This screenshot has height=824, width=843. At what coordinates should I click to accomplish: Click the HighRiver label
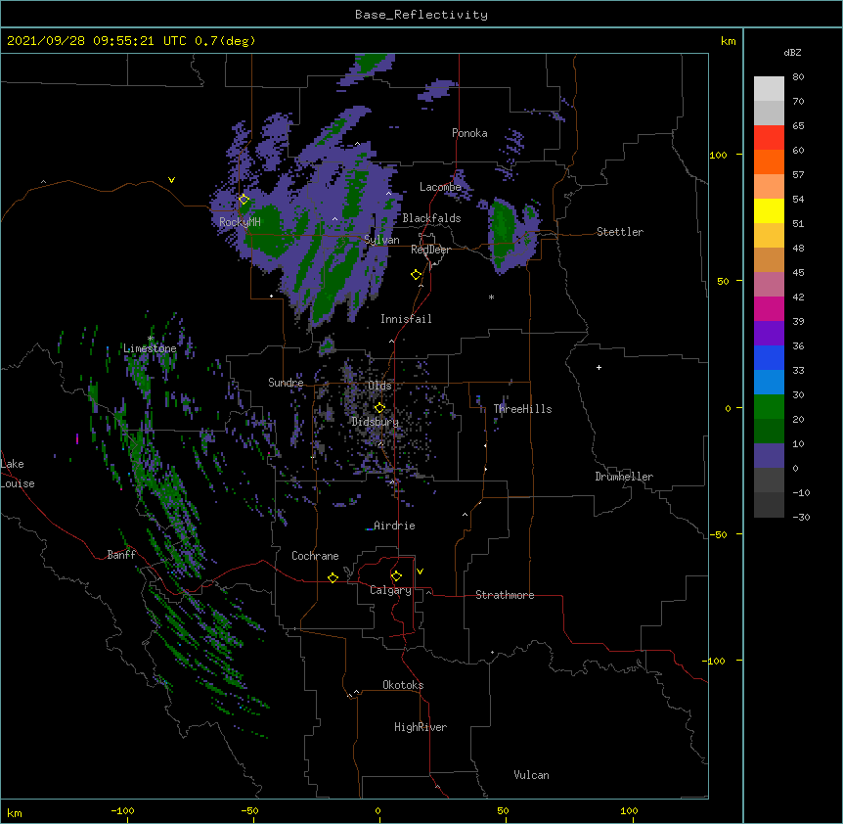[x=421, y=727]
